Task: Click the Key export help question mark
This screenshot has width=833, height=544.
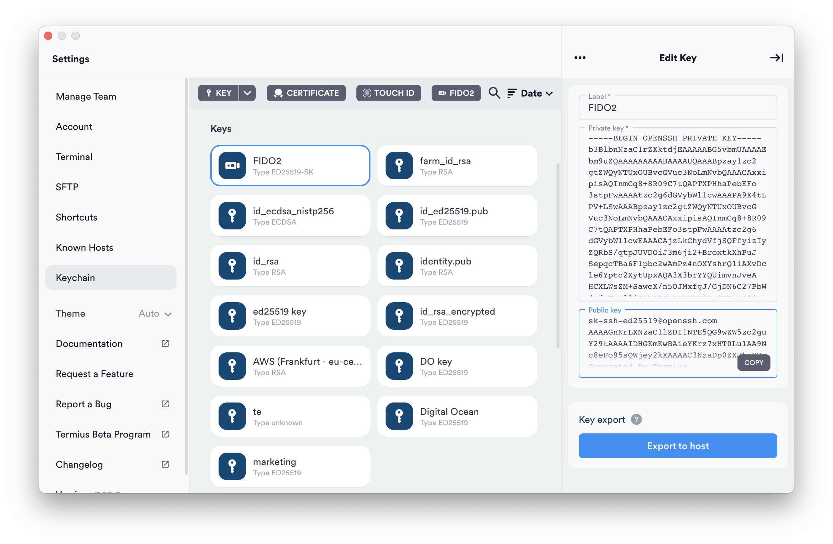Action: tap(636, 419)
